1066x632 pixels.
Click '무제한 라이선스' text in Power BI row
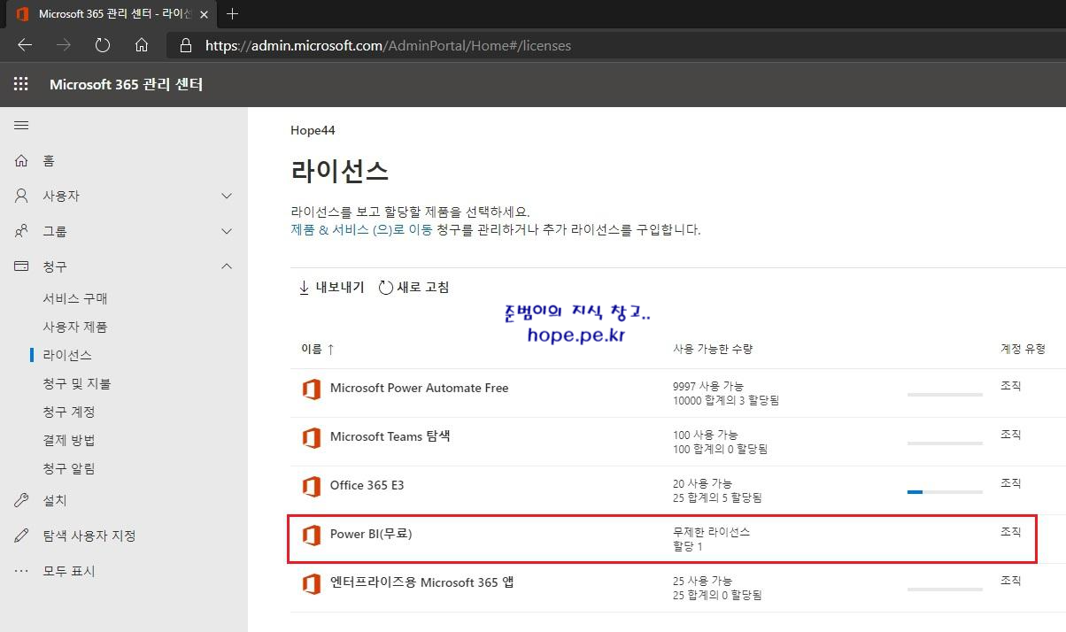[x=712, y=532]
